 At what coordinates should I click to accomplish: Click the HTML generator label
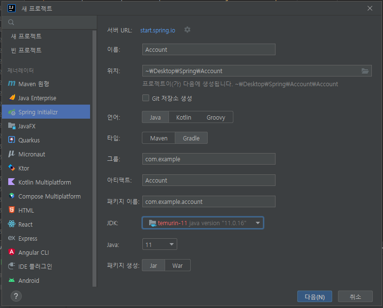26,211
